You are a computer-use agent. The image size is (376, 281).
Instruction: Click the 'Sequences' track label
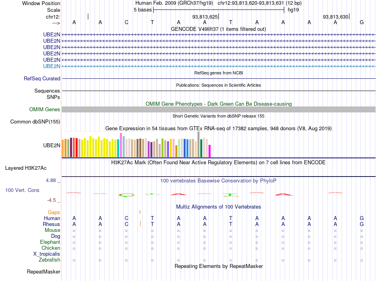click(47, 91)
